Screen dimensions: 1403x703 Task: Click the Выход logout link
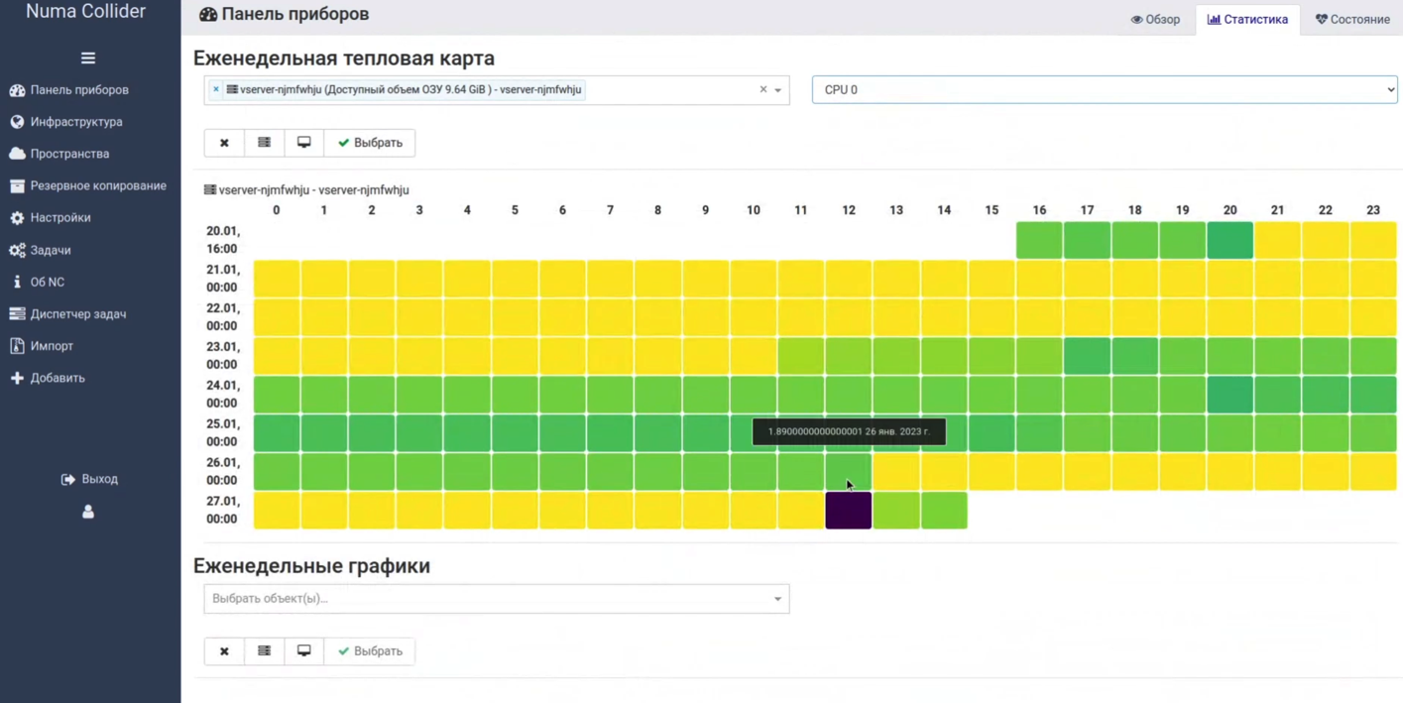point(90,479)
